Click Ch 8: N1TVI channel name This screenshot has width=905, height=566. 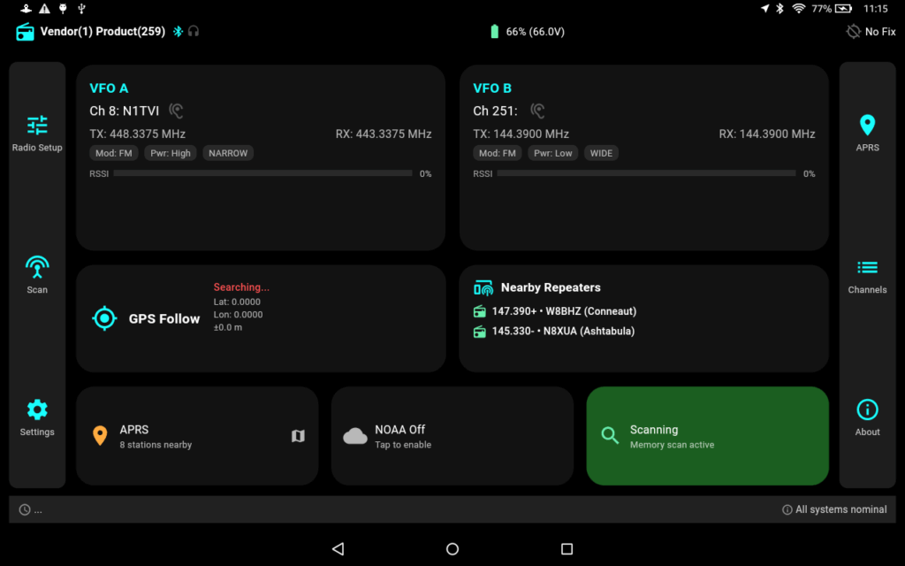point(124,111)
